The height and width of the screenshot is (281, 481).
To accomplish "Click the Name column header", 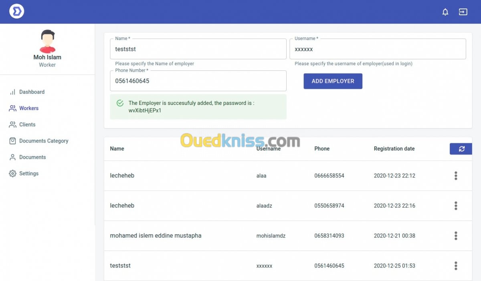I will tap(117, 149).
